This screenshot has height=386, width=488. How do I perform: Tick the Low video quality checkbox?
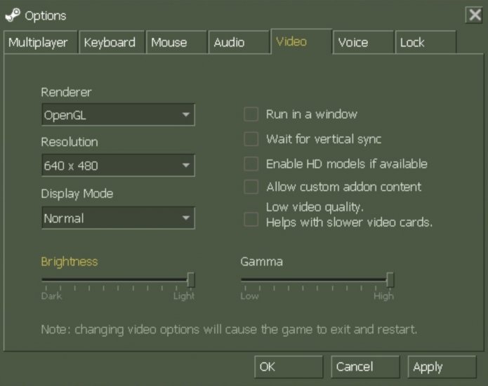click(x=251, y=220)
